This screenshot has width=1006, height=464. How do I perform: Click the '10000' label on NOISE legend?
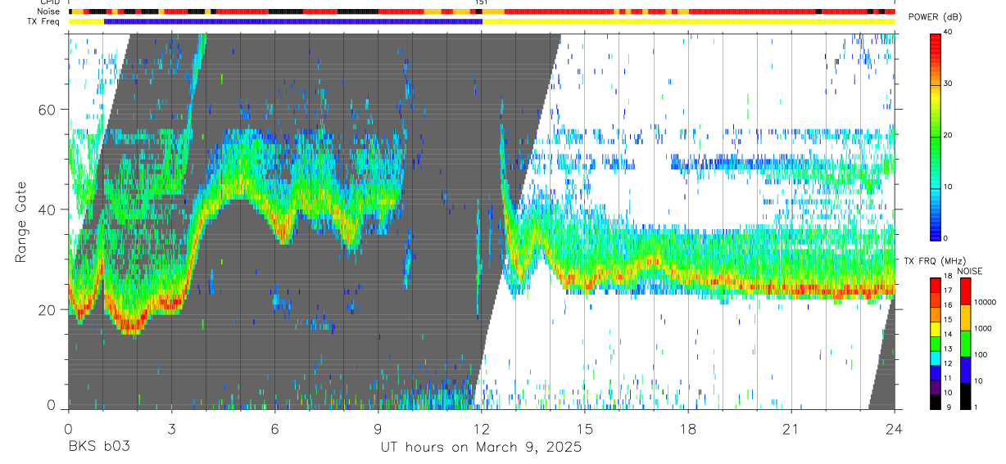tap(986, 302)
